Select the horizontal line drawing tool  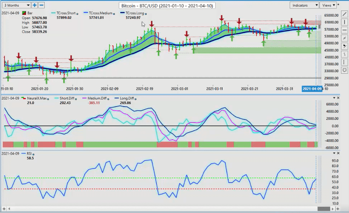(344, 30)
